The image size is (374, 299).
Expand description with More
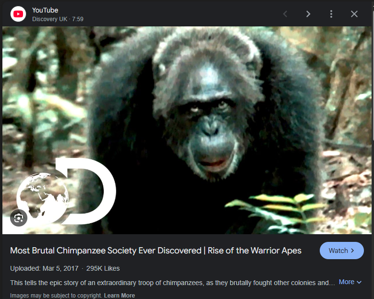coord(350,282)
